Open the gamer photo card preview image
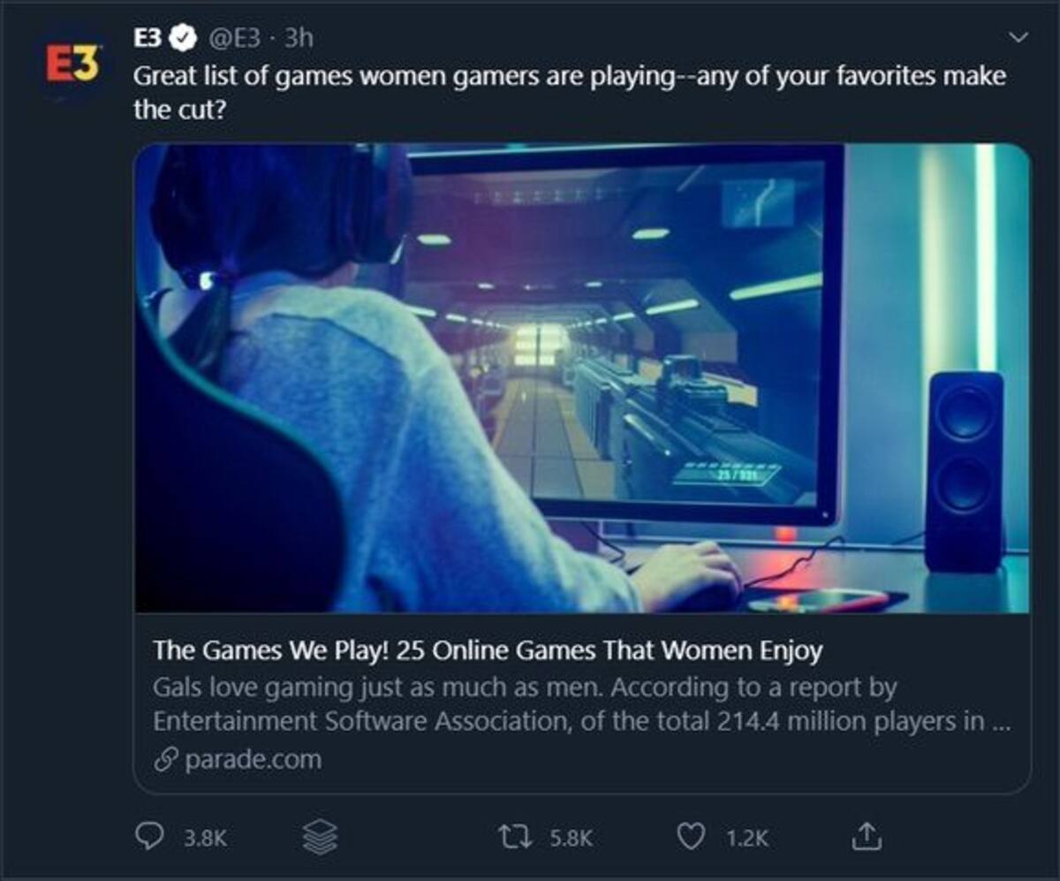Image resolution: width=1060 pixels, height=881 pixels. pyautogui.click(x=582, y=377)
